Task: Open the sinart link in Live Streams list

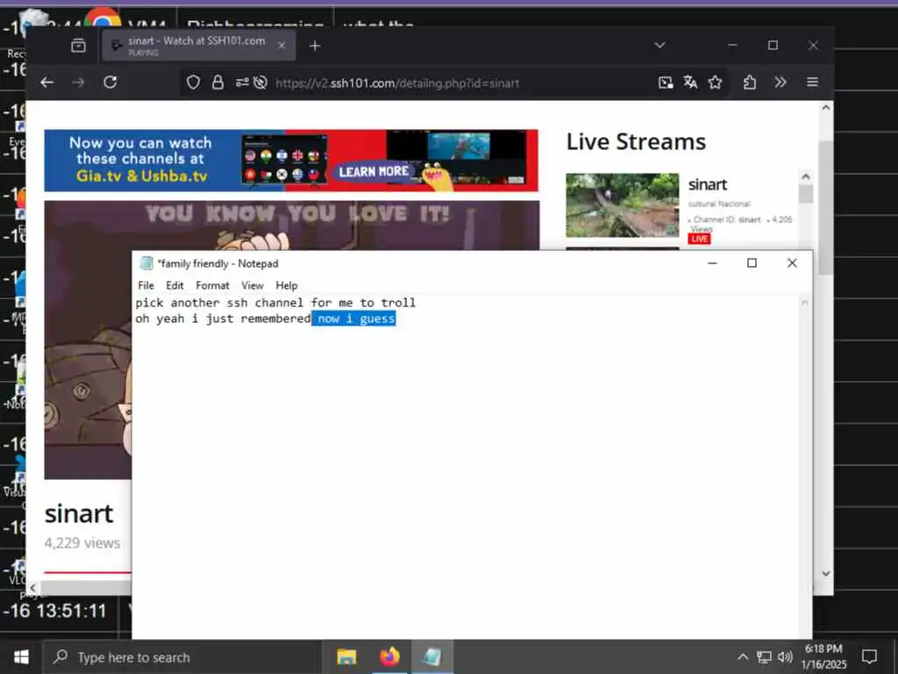Action: coord(708,184)
